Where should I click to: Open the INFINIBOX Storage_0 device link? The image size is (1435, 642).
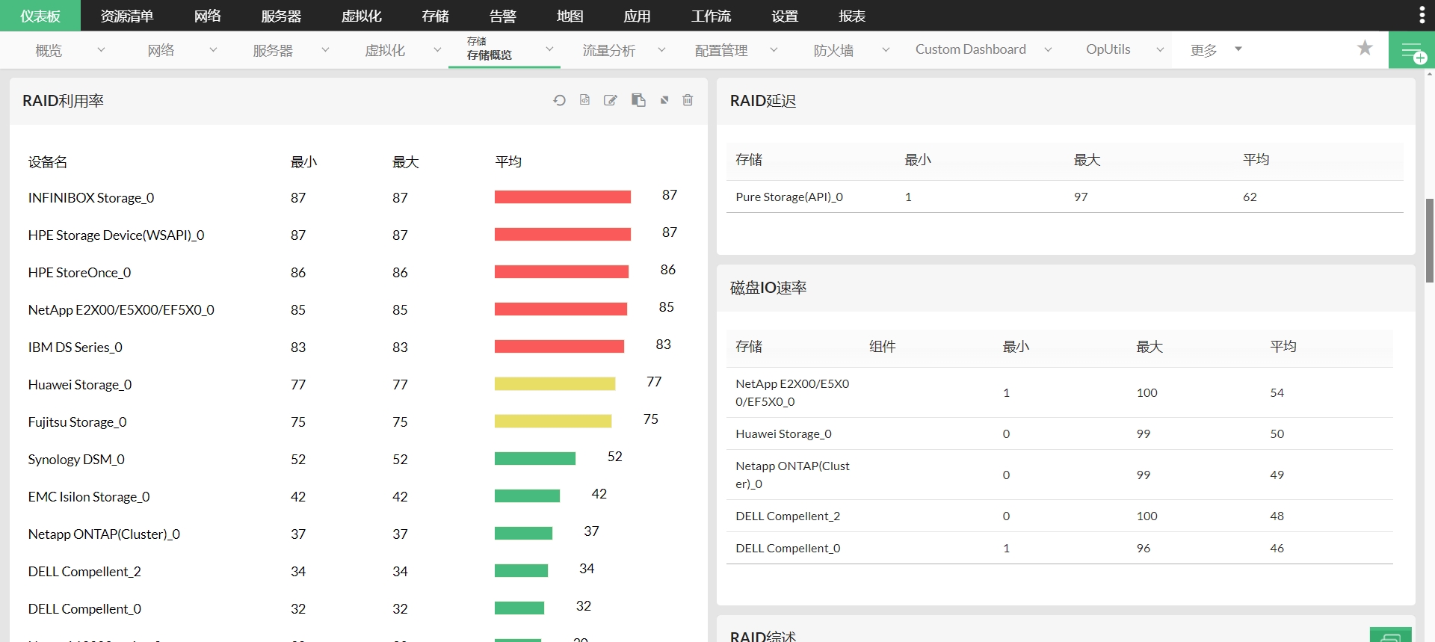(91, 198)
